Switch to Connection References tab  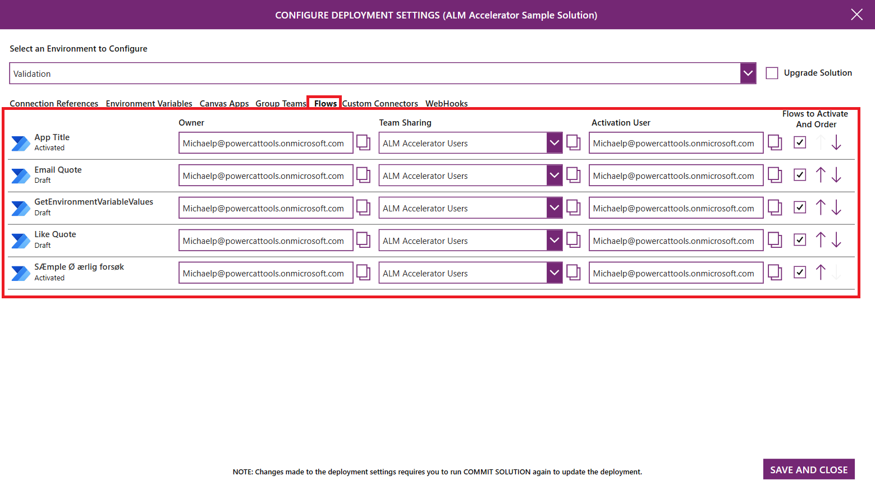[54, 103]
